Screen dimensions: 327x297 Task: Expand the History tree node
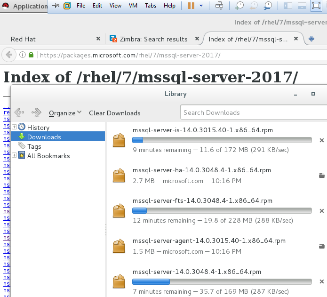point(14,127)
